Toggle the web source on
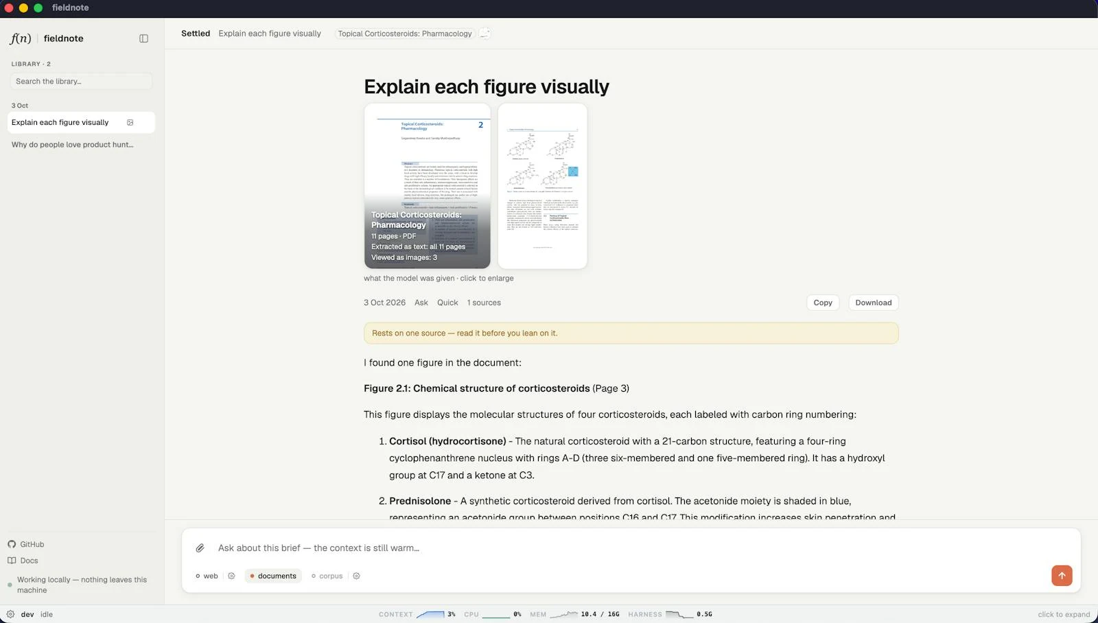The width and height of the screenshot is (1098, 623). [x=207, y=576]
